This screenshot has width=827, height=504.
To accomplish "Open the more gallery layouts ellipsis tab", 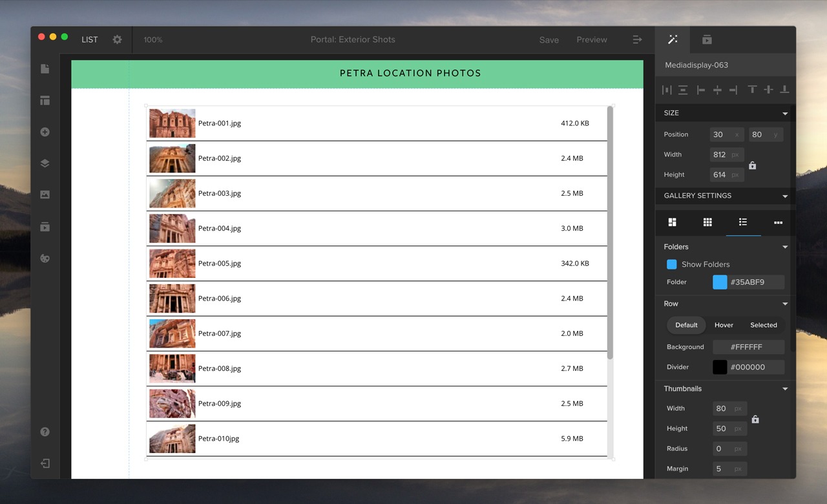I will (778, 222).
